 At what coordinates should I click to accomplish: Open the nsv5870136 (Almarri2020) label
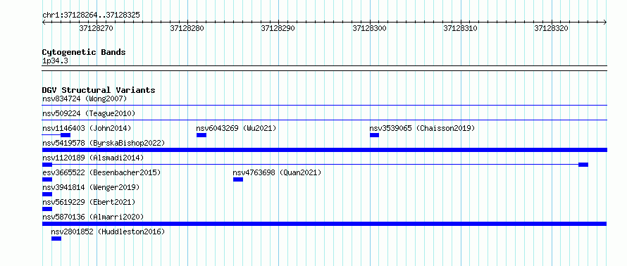93,217
